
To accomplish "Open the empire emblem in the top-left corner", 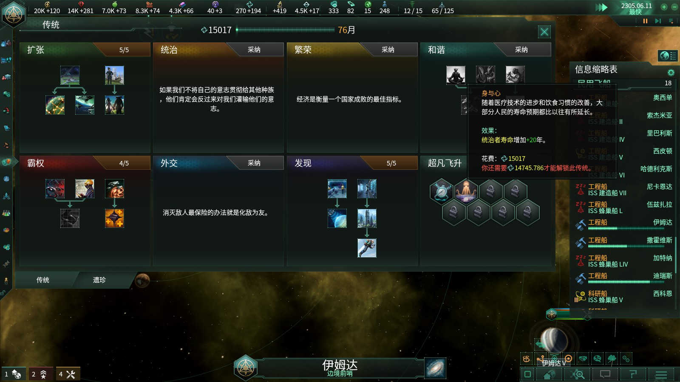I will pyautogui.click(x=14, y=14).
